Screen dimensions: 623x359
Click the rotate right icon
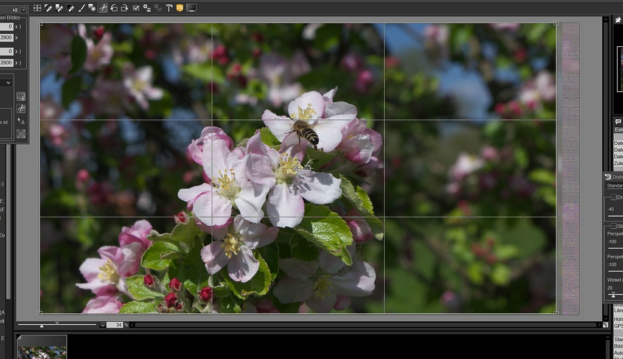coord(124,8)
